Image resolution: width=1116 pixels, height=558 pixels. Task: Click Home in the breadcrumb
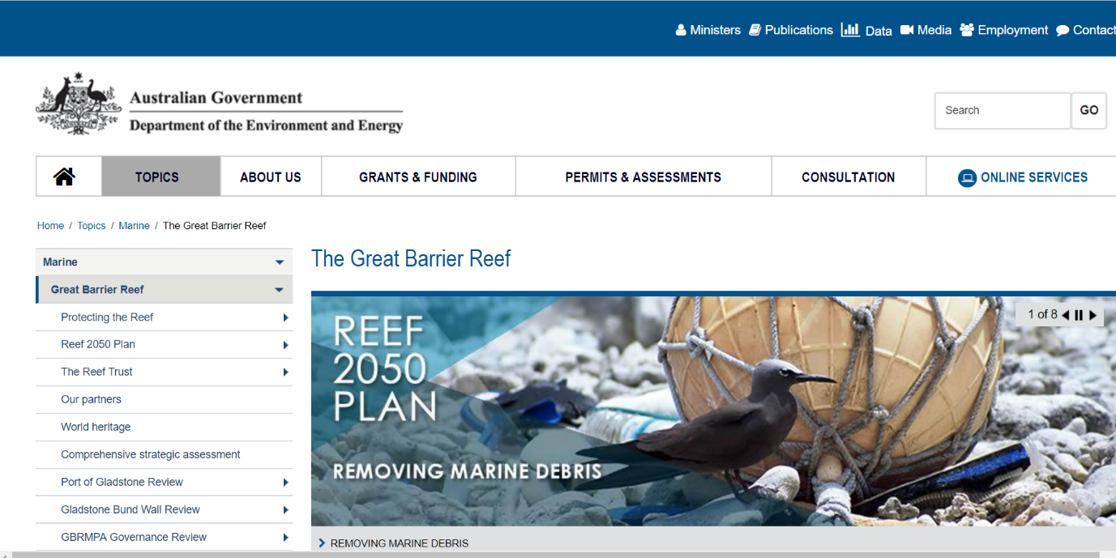[50, 226]
